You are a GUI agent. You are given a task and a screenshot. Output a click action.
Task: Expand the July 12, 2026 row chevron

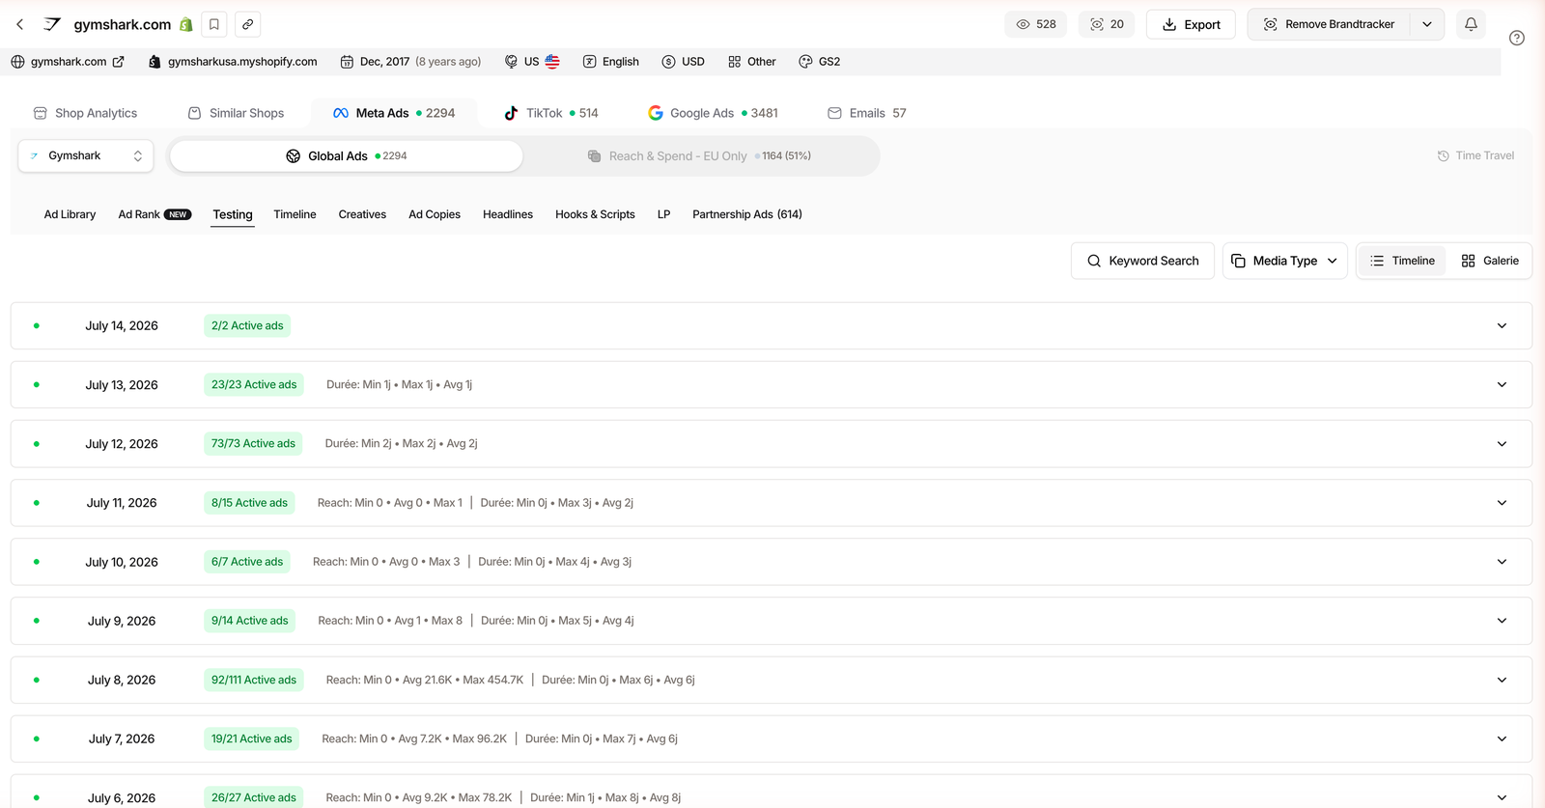coord(1502,444)
